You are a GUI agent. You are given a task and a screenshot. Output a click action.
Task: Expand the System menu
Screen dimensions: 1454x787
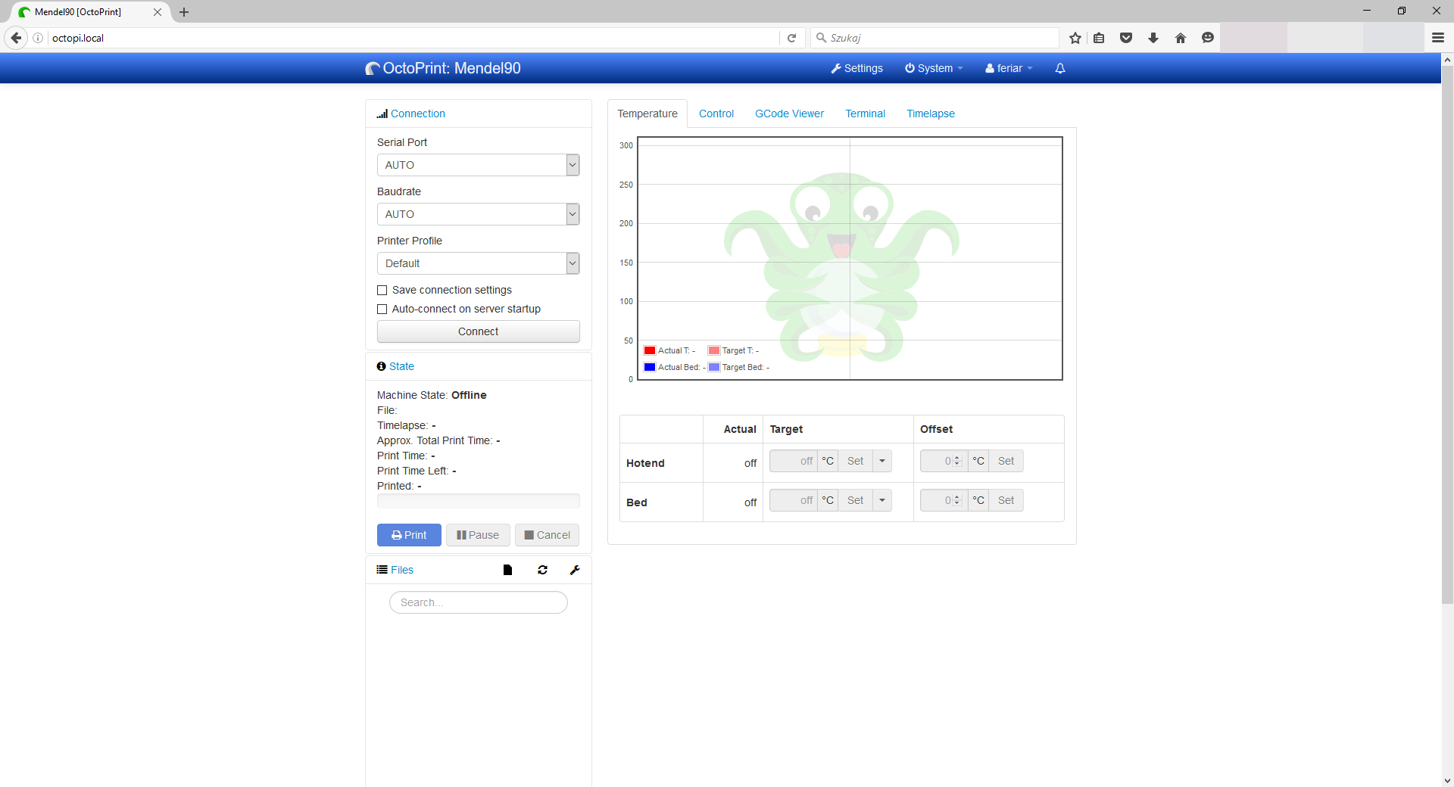tap(934, 68)
